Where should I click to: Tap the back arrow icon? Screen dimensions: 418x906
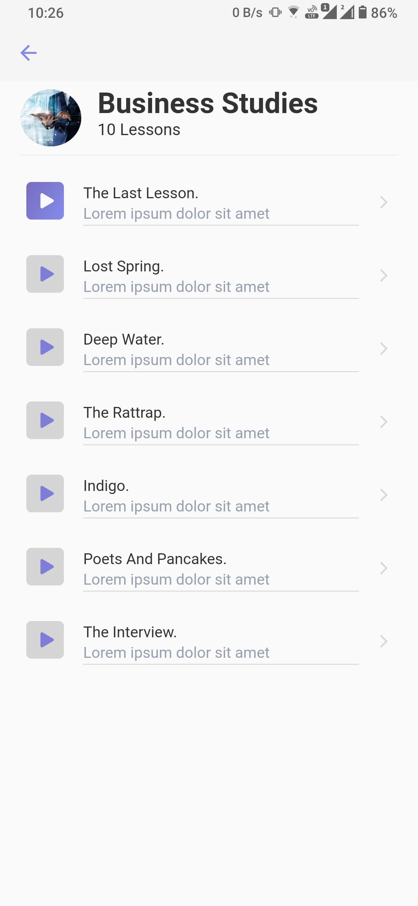point(29,53)
